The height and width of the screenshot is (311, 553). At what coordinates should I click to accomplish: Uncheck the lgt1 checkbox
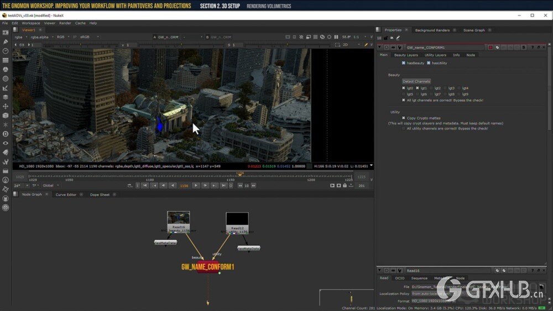pos(417,88)
